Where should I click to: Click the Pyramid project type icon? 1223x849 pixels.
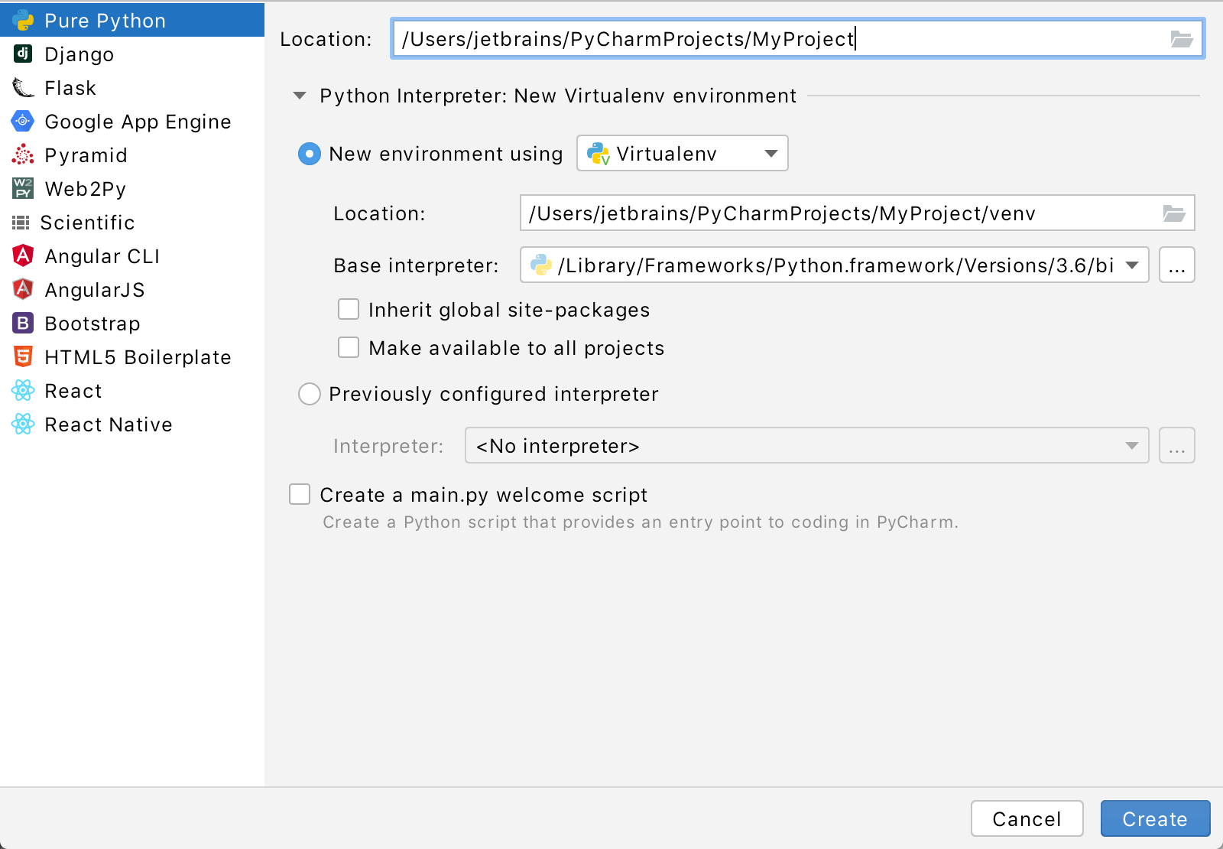point(22,155)
